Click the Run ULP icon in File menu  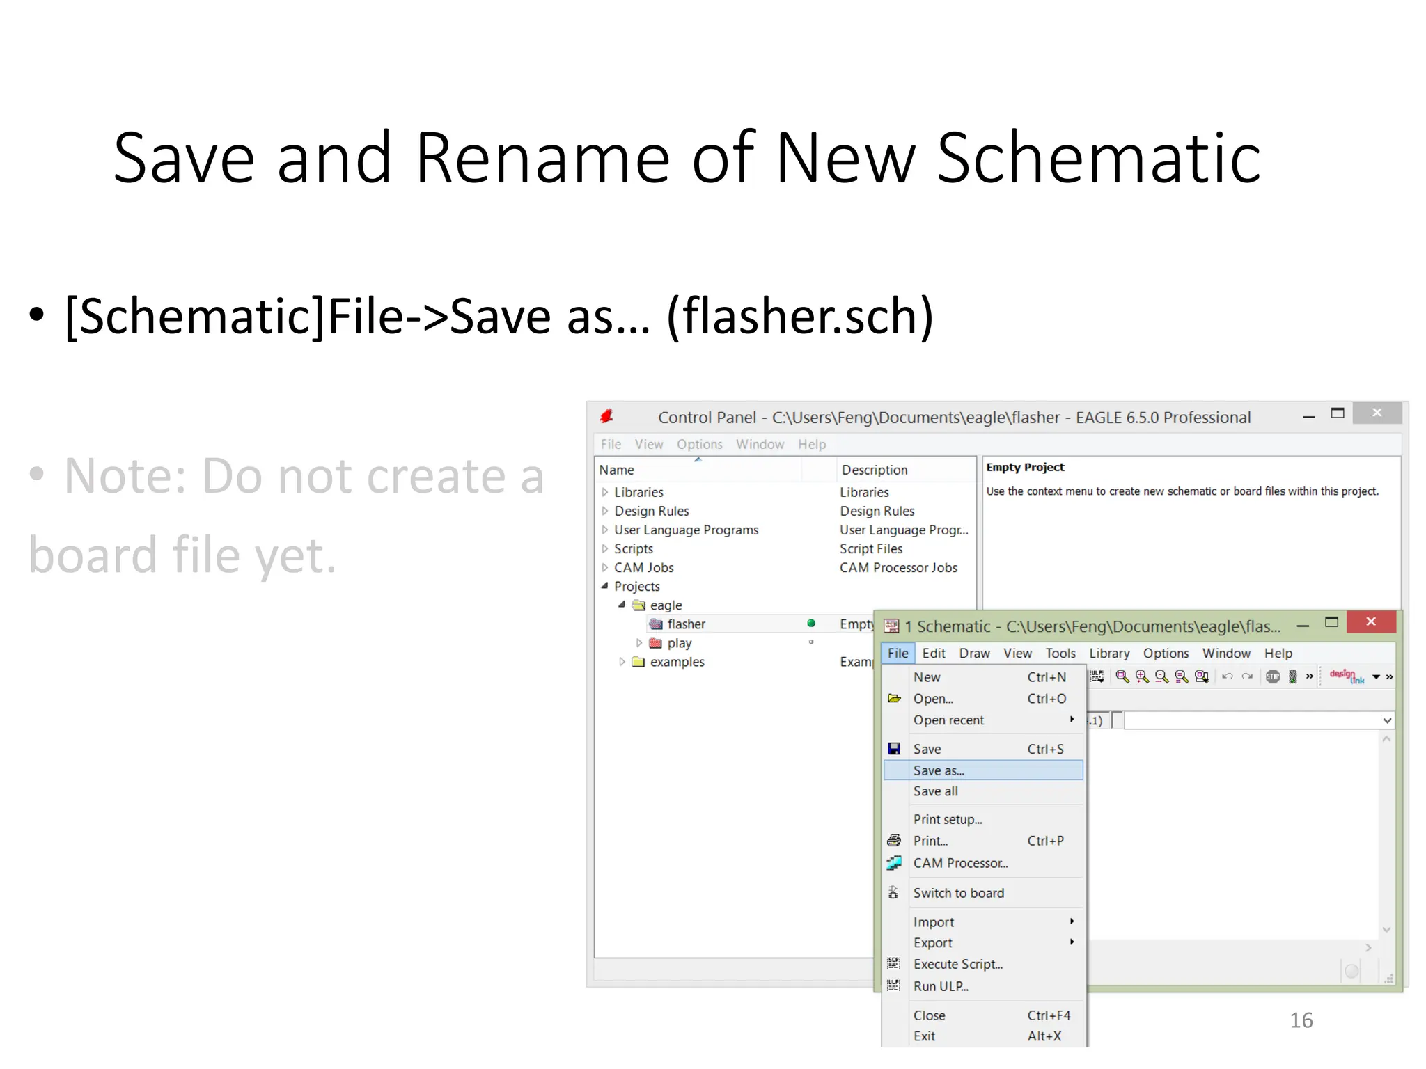[x=894, y=985]
